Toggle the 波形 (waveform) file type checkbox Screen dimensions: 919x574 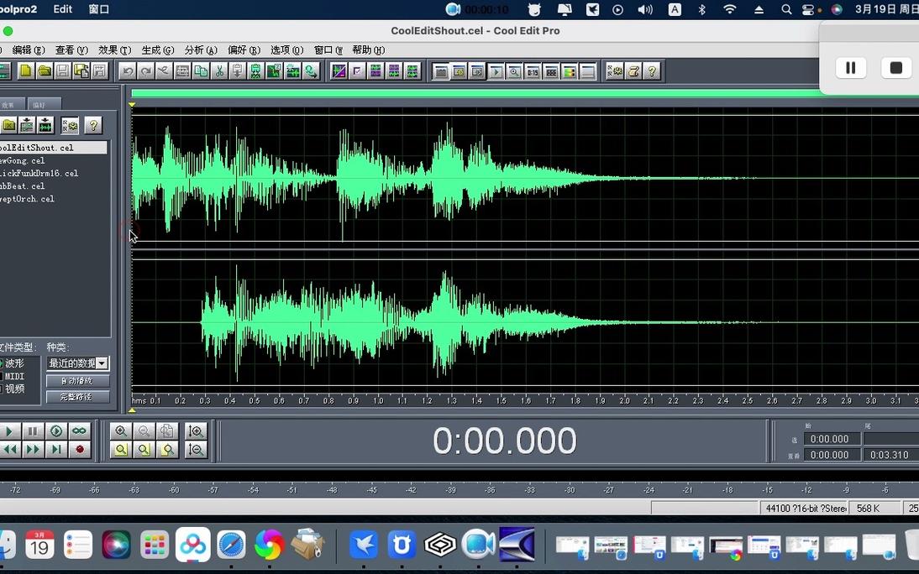[2, 363]
